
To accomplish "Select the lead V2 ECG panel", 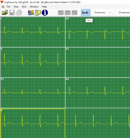I will pos(98,32).
